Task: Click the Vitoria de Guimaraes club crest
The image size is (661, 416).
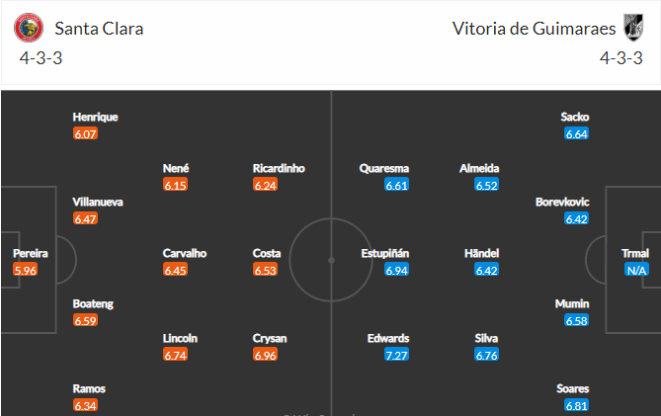Action: 633,28
